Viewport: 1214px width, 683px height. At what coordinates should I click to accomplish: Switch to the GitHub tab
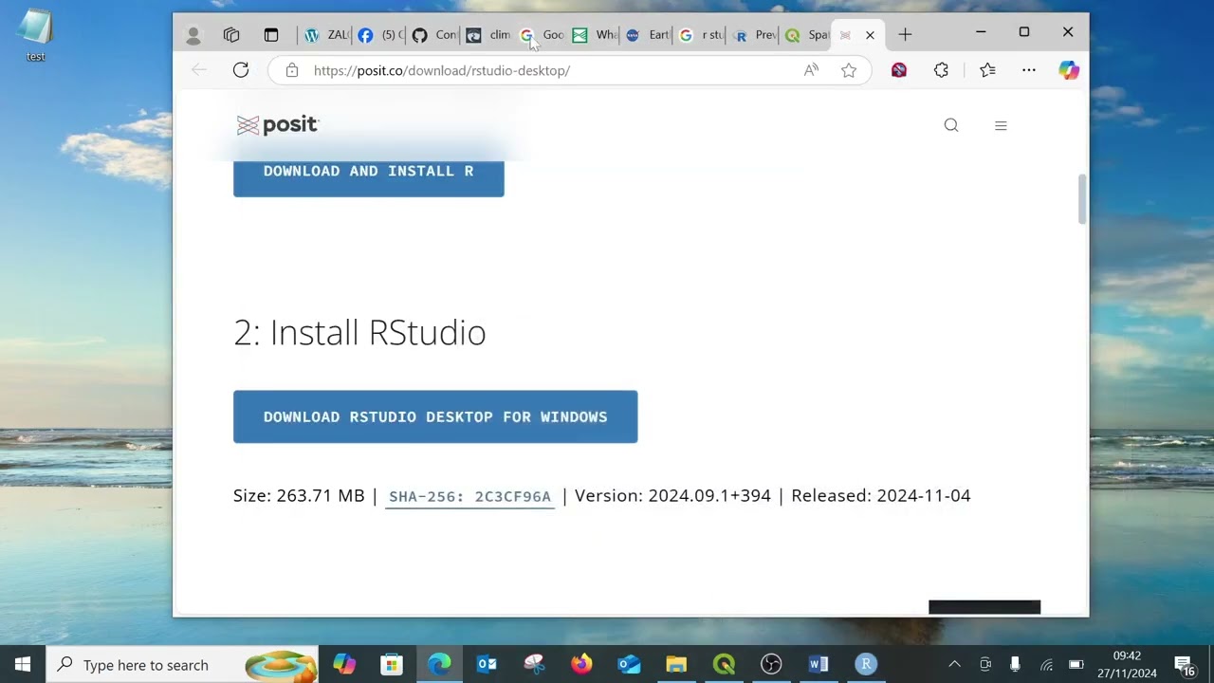tap(433, 35)
